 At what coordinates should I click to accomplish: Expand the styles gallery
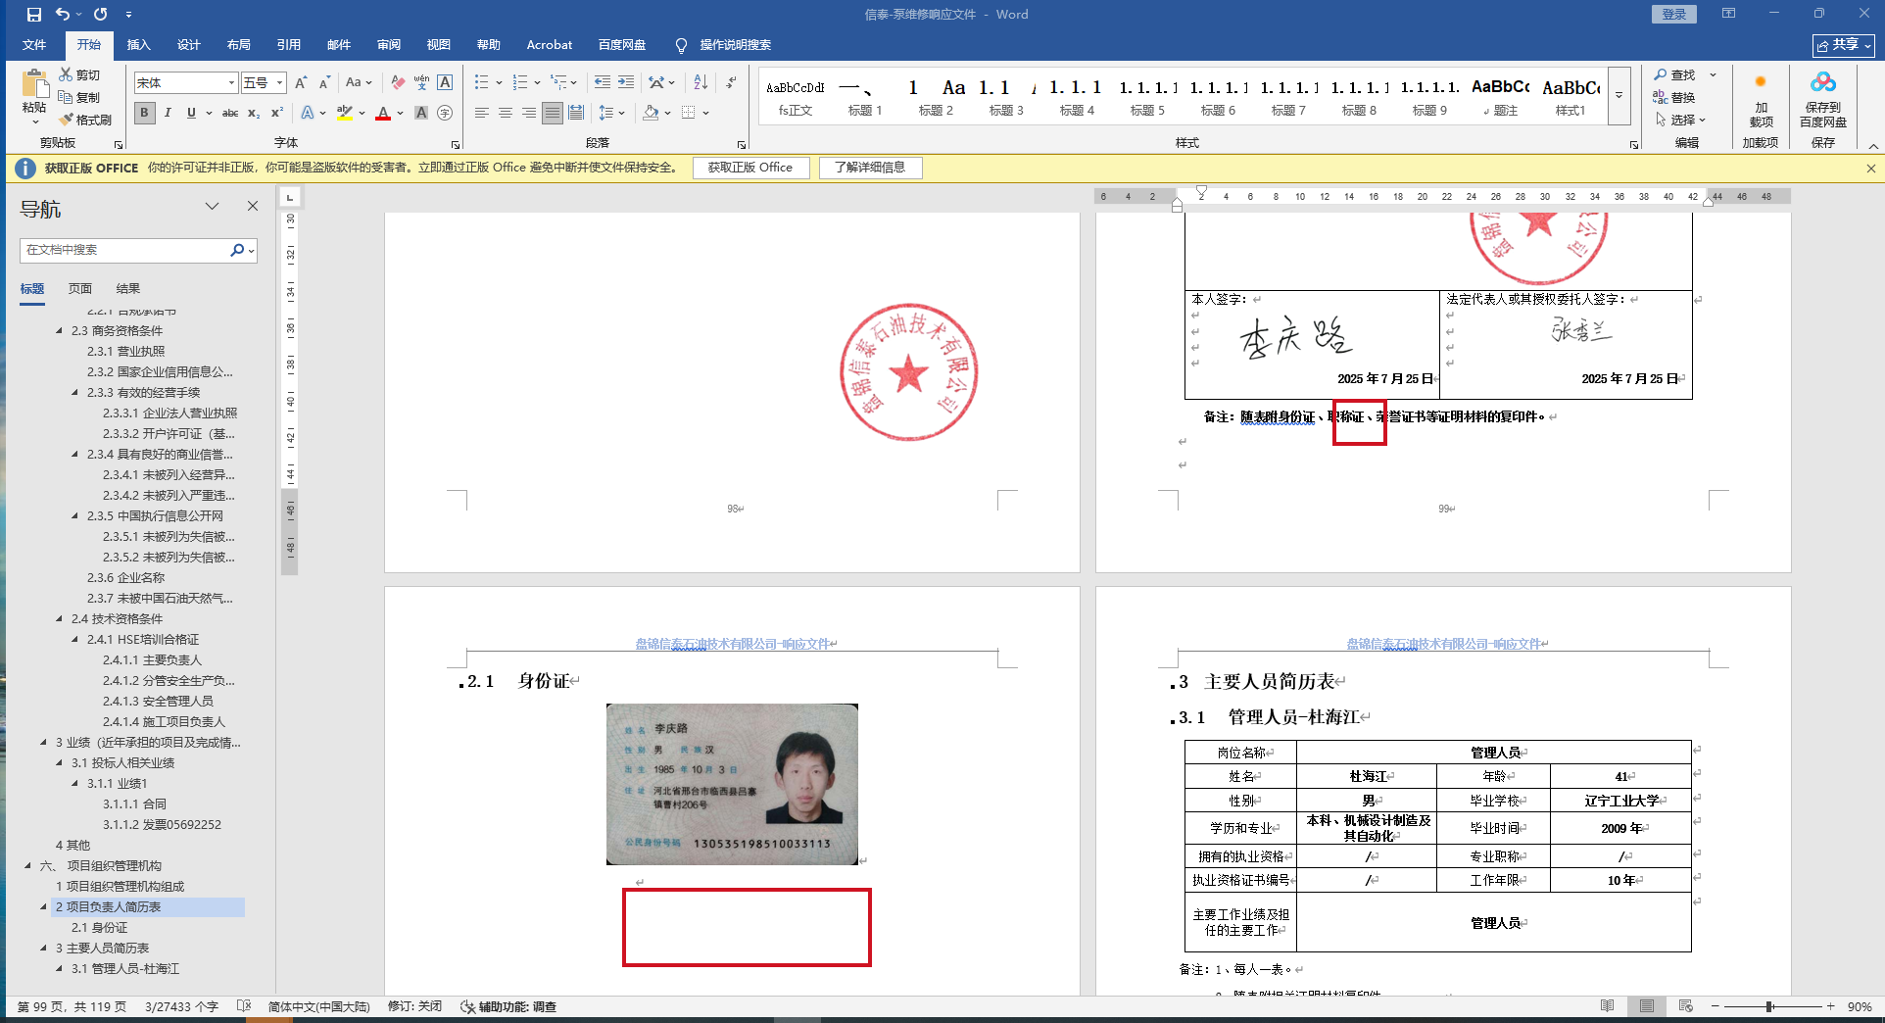coord(1619,96)
